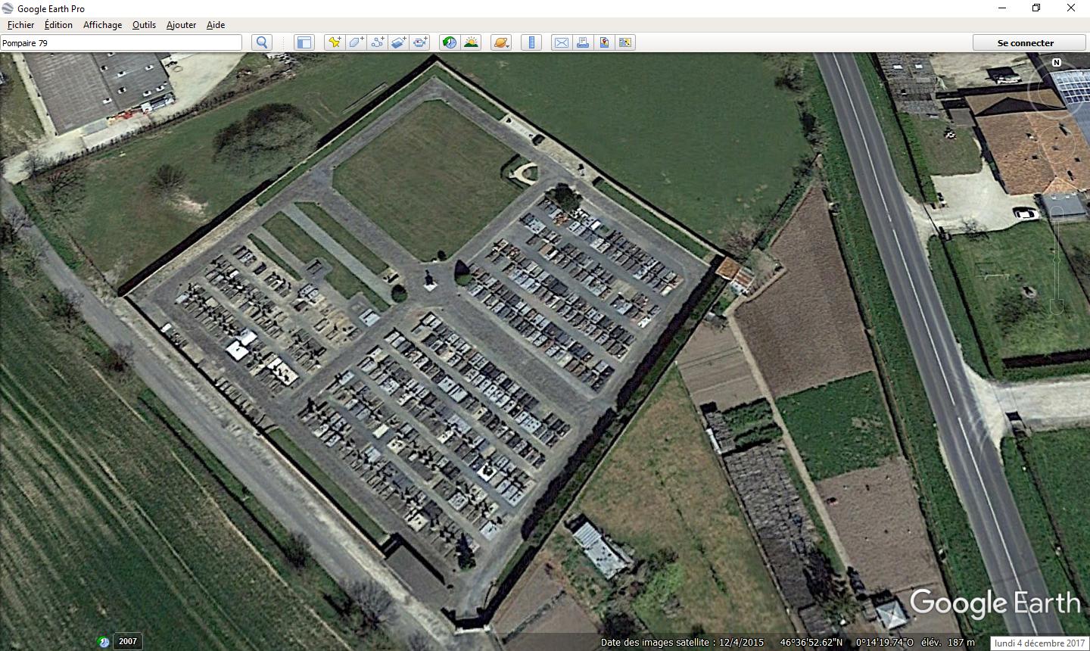Show historical imagery with the clock icon
This screenshot has width=1090, height=651.
pos(450,42)
